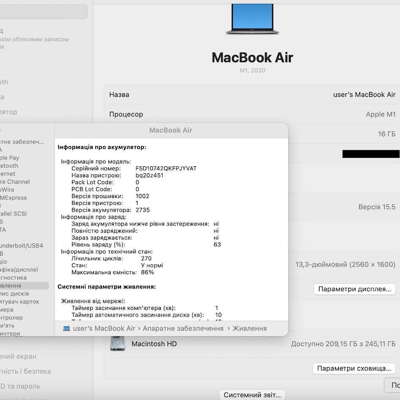
Task: Select the Пам'ять sidebar entry
Action: pos(7,326)
